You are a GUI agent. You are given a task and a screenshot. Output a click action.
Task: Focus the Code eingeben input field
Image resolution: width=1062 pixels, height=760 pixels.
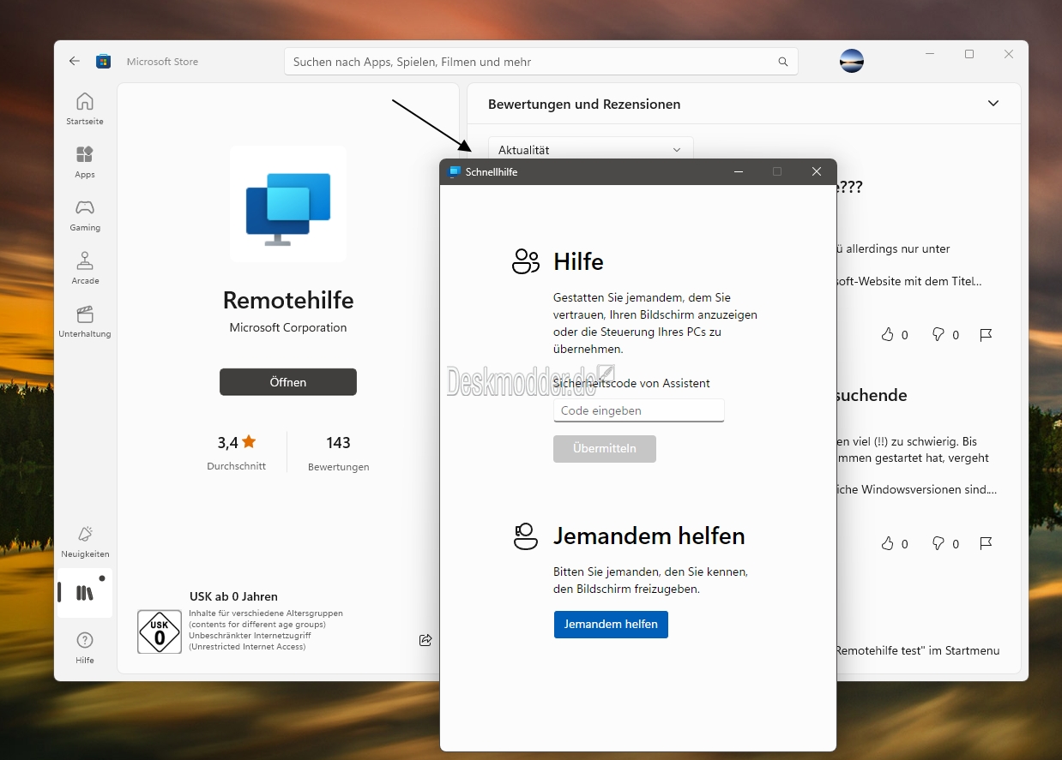coord(638,410)
